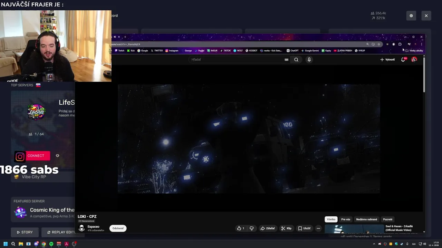
Task: Click the YouTube search magnifier button
Action: [x=296, y=60]
